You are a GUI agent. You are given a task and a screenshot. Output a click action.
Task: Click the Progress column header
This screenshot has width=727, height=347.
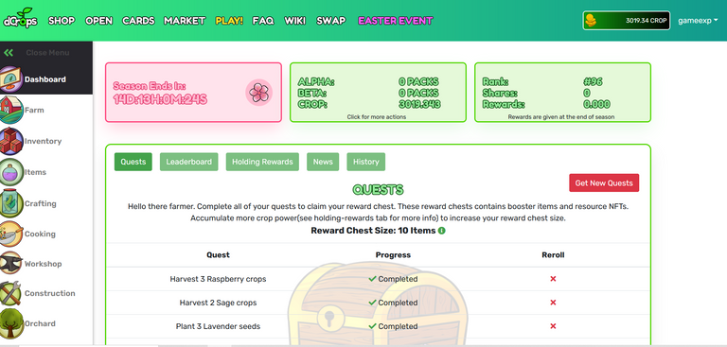point(393,254)
